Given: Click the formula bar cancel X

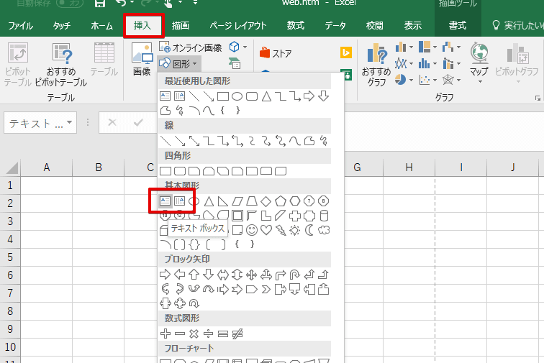Looking at the screenshot, I should [x=112, y=122].
